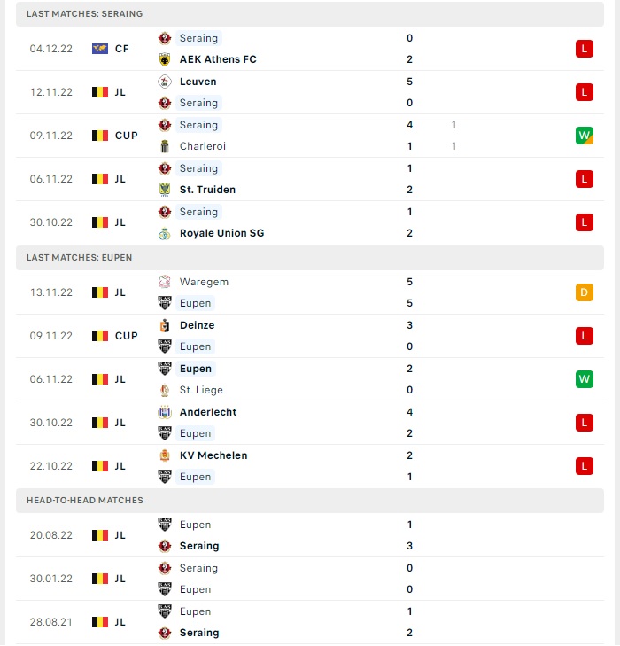This screenshot has width=620, height=646.
Task: Select the 20.08.22 Eupen vs Seraing match row
Action: pyautogui.click(x=310, y=535)
